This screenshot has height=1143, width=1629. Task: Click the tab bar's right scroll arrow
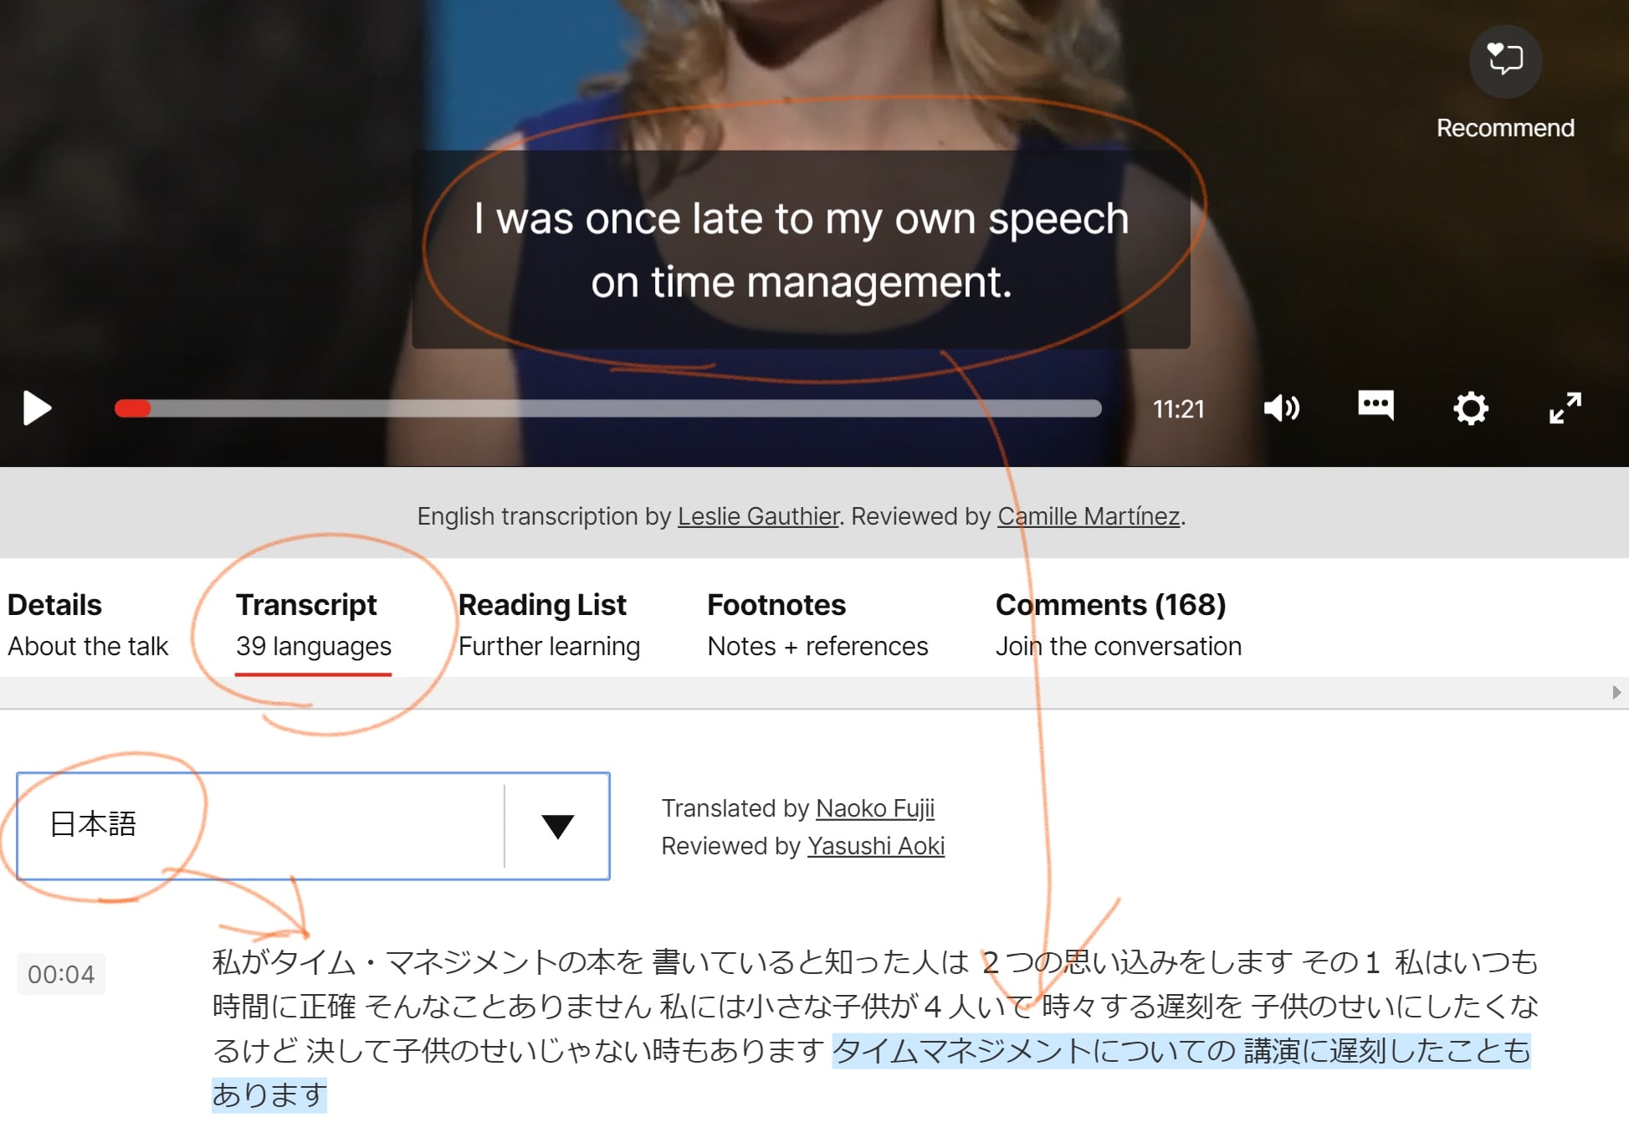[x=1616, y=692]
